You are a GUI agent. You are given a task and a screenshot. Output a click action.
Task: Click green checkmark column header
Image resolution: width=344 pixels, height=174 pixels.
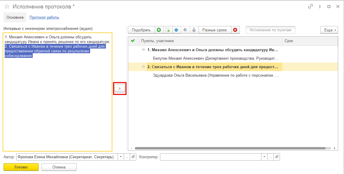tap(133, 41)
